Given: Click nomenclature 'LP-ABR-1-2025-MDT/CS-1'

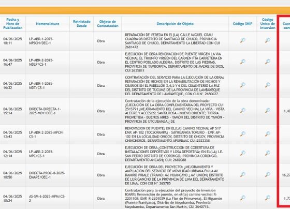Looking at the screenshot, I should pyautogui.click(x=41, y=85).
